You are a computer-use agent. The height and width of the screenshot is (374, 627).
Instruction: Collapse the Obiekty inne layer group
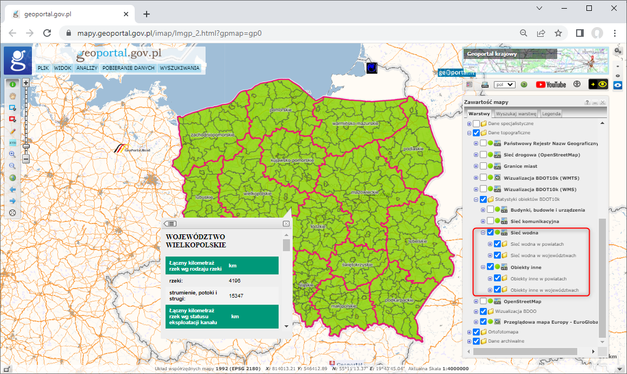pyautogui.click(x=483, y=267)
